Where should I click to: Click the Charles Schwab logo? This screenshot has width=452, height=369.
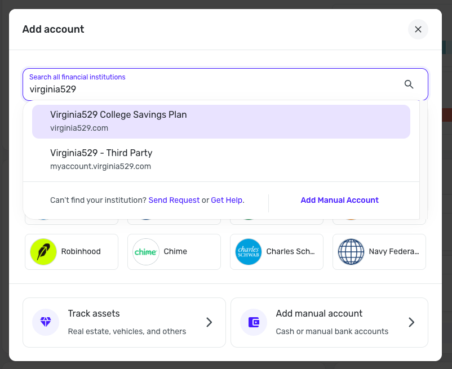point(249,252)
